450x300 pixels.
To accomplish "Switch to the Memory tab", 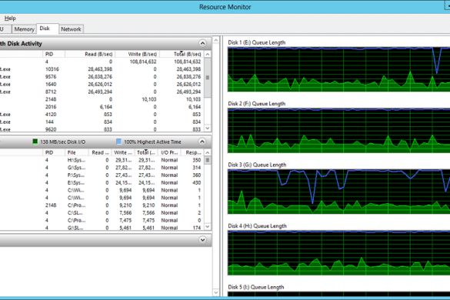I will pyautogui.click(x=24, y=29).
